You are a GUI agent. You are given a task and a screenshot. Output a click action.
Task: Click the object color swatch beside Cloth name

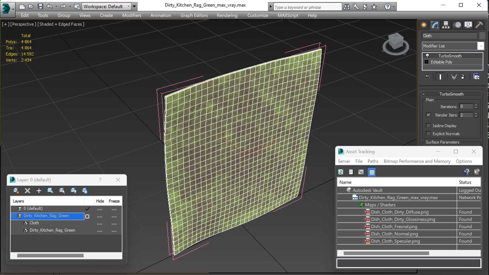coord(482,36)
